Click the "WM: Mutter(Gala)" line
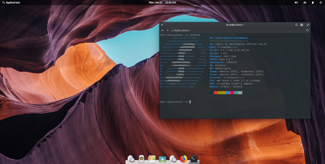 pyautogui.click(x=221, y=68)
